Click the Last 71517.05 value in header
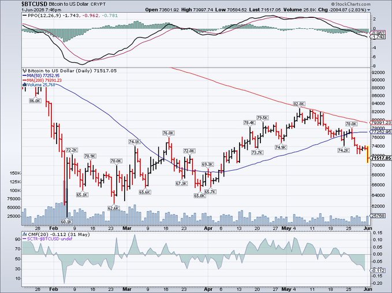 pos(265,10)
